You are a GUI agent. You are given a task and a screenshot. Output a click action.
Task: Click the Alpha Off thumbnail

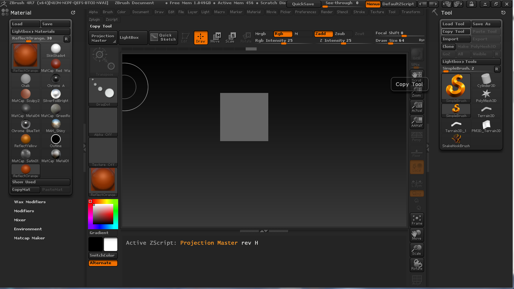pyautogui.click(x=103, y=122)
